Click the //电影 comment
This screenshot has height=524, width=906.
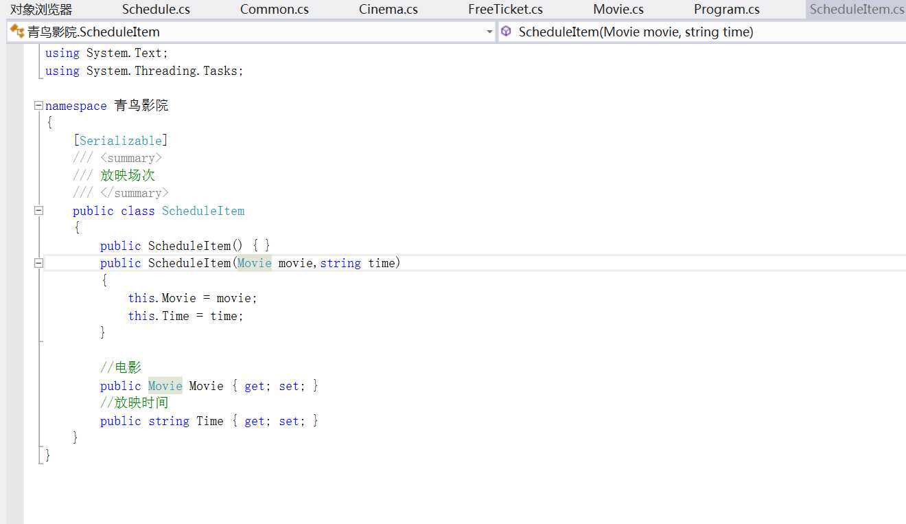[x=121, y=368]
